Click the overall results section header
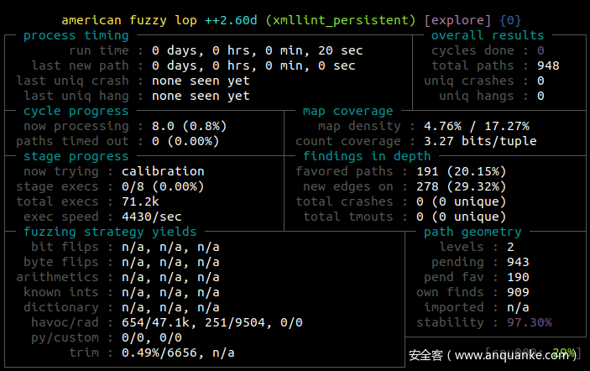 tap(487, 35)
